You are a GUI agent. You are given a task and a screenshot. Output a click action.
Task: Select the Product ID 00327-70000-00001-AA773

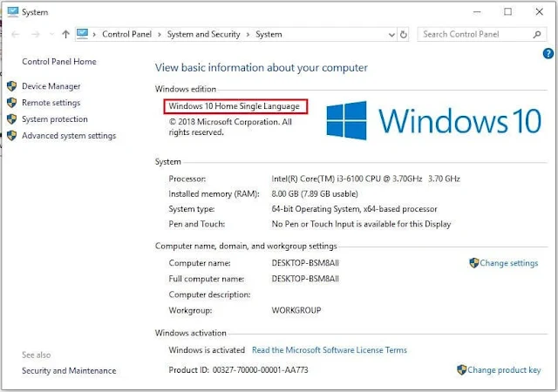point(261,370)
